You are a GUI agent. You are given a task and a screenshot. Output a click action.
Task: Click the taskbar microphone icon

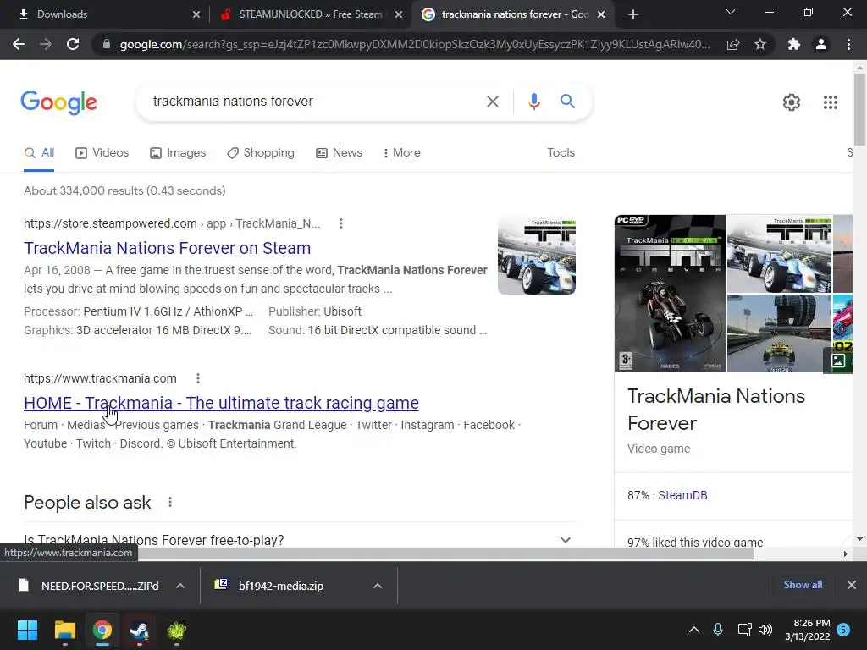[x=718, y=630]
